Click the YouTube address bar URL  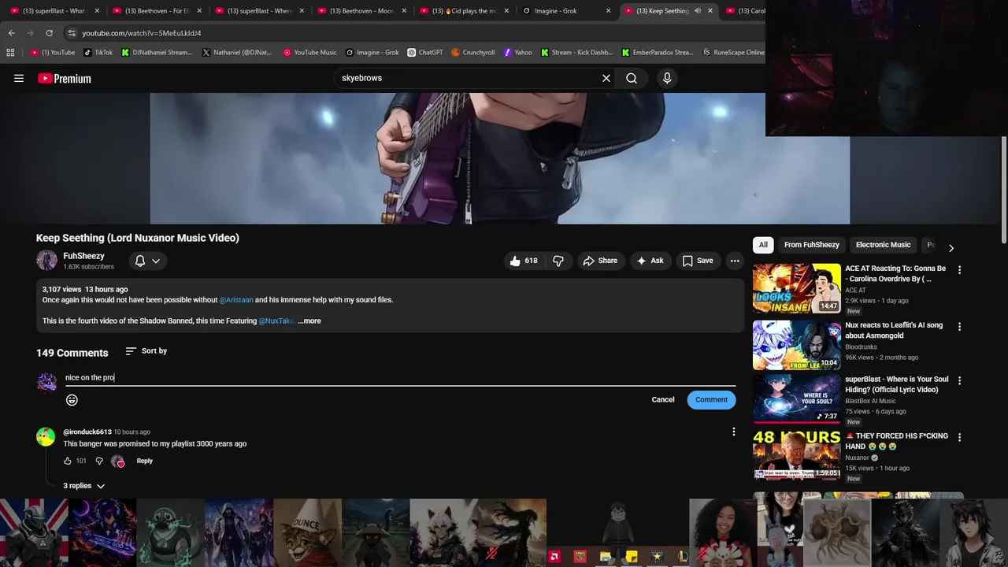click(x=142, y=33)
